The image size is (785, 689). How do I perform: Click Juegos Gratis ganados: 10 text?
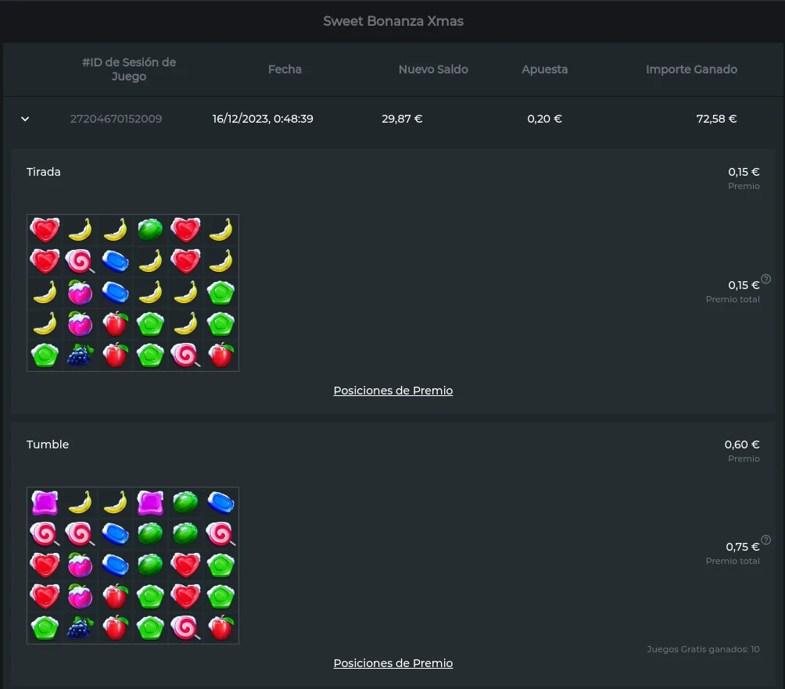pyautogui.click(x=703, y=649)
